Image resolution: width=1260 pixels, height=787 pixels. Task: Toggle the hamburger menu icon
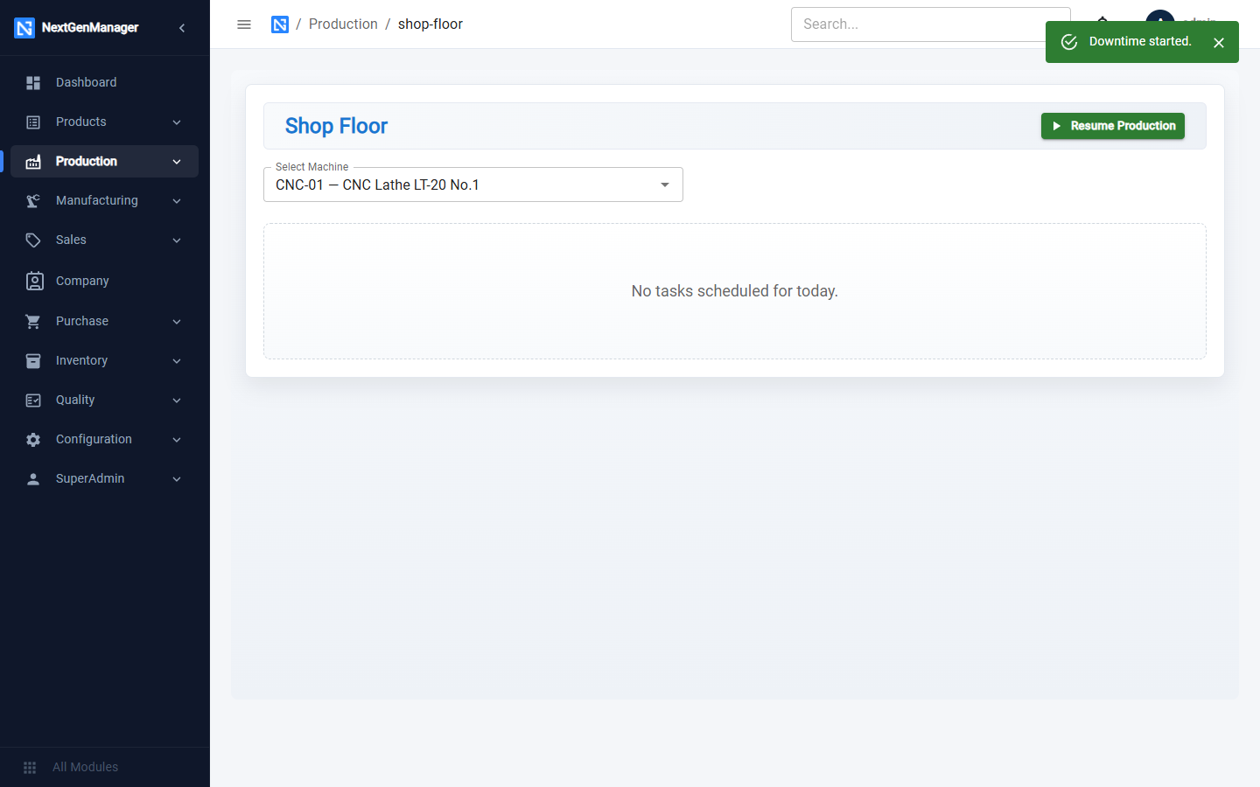pyautogui.click(x=244, y=24)
